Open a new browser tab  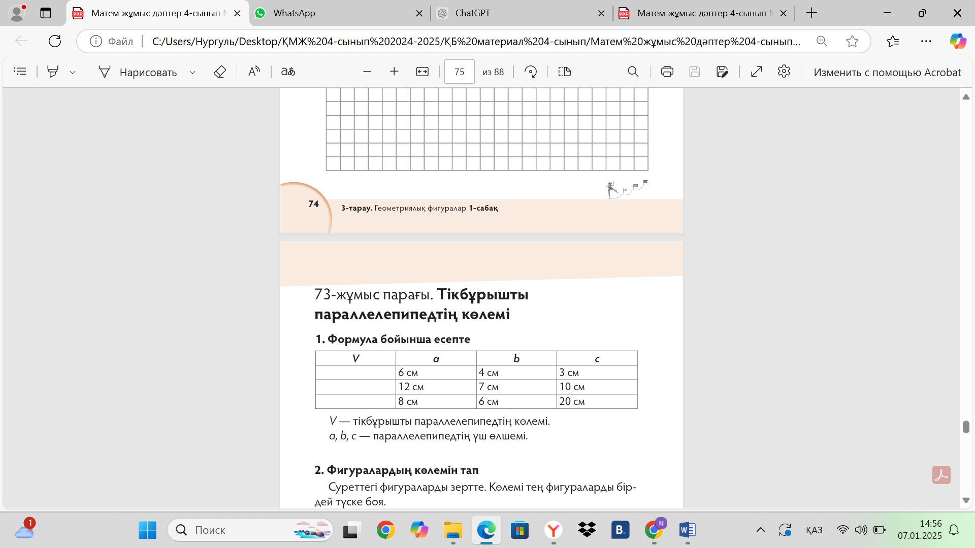(811, 13)
